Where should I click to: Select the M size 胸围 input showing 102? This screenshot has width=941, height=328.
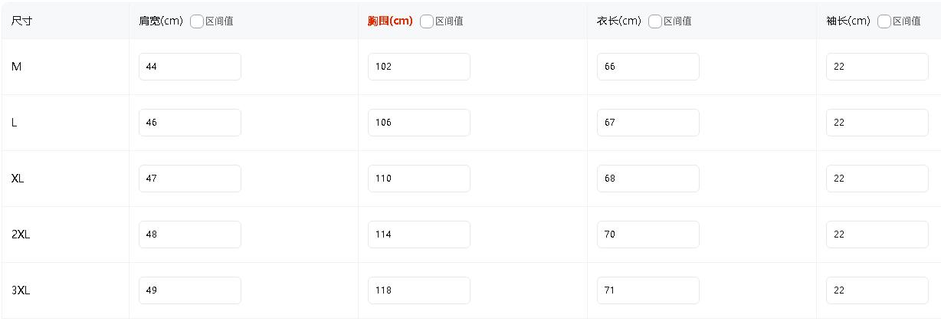[418, 67]
